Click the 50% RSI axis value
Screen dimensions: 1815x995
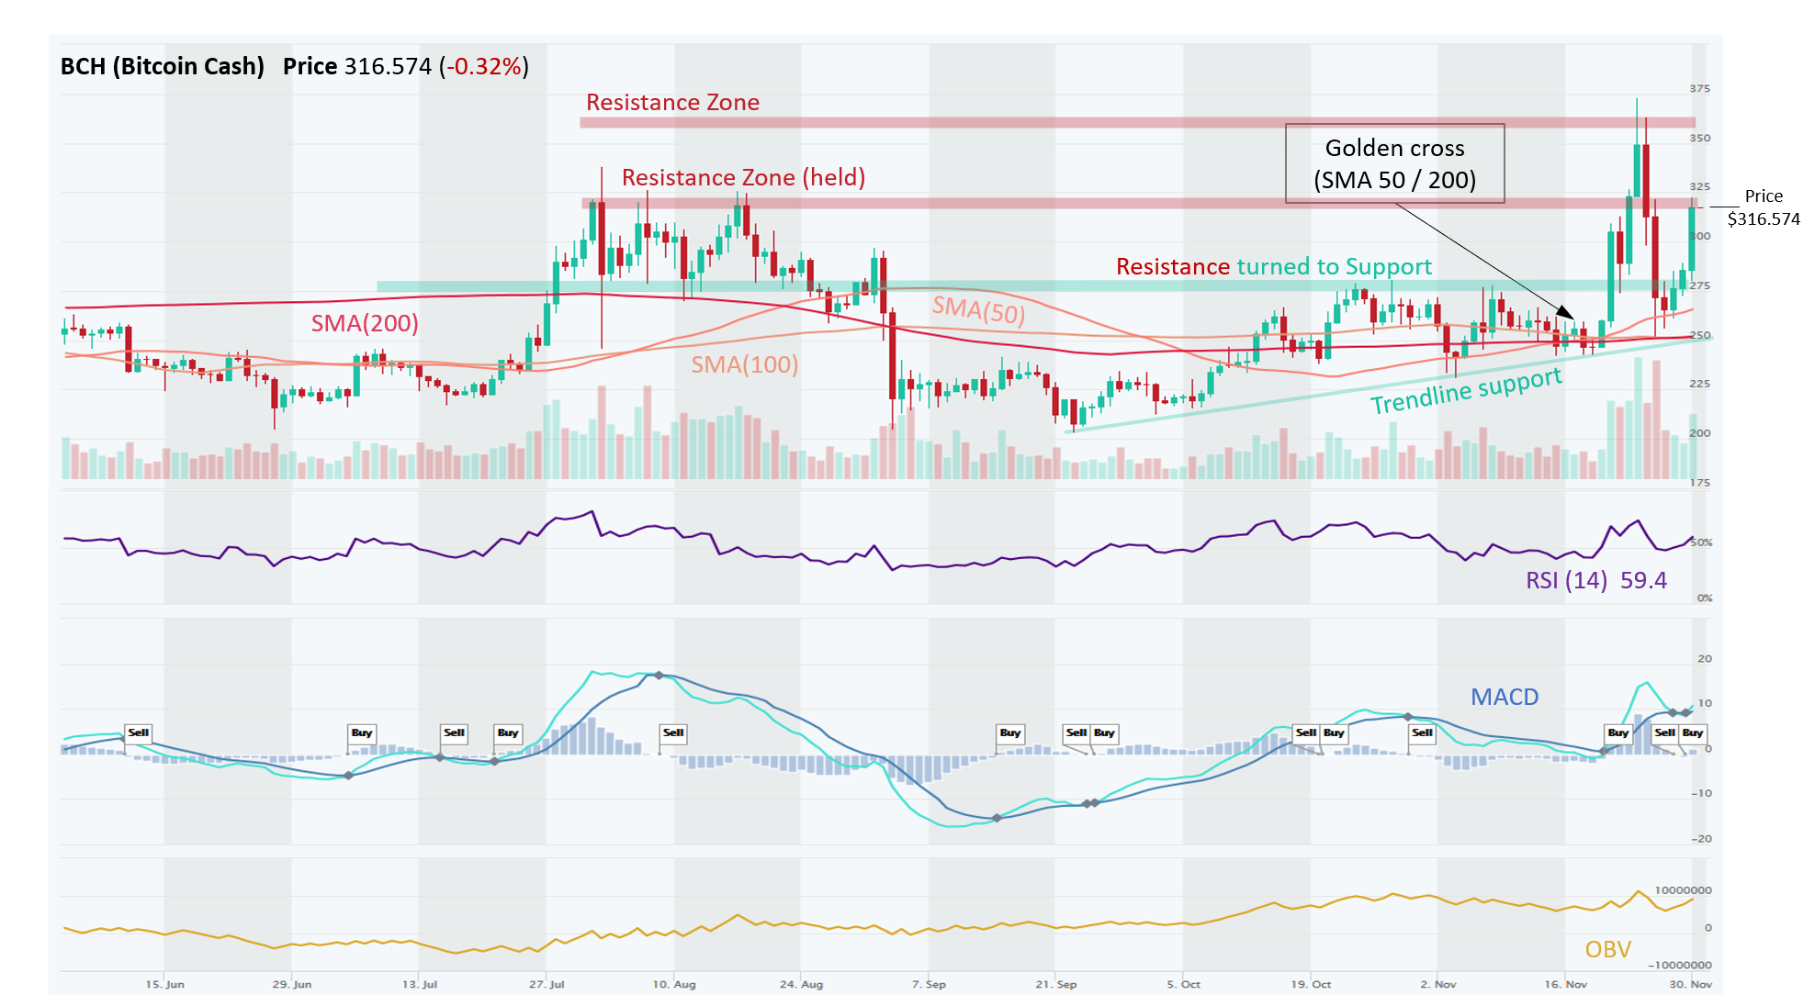click(x=1701, y=542)
